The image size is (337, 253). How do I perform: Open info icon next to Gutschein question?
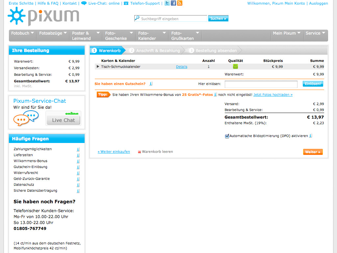pos(151,84)
